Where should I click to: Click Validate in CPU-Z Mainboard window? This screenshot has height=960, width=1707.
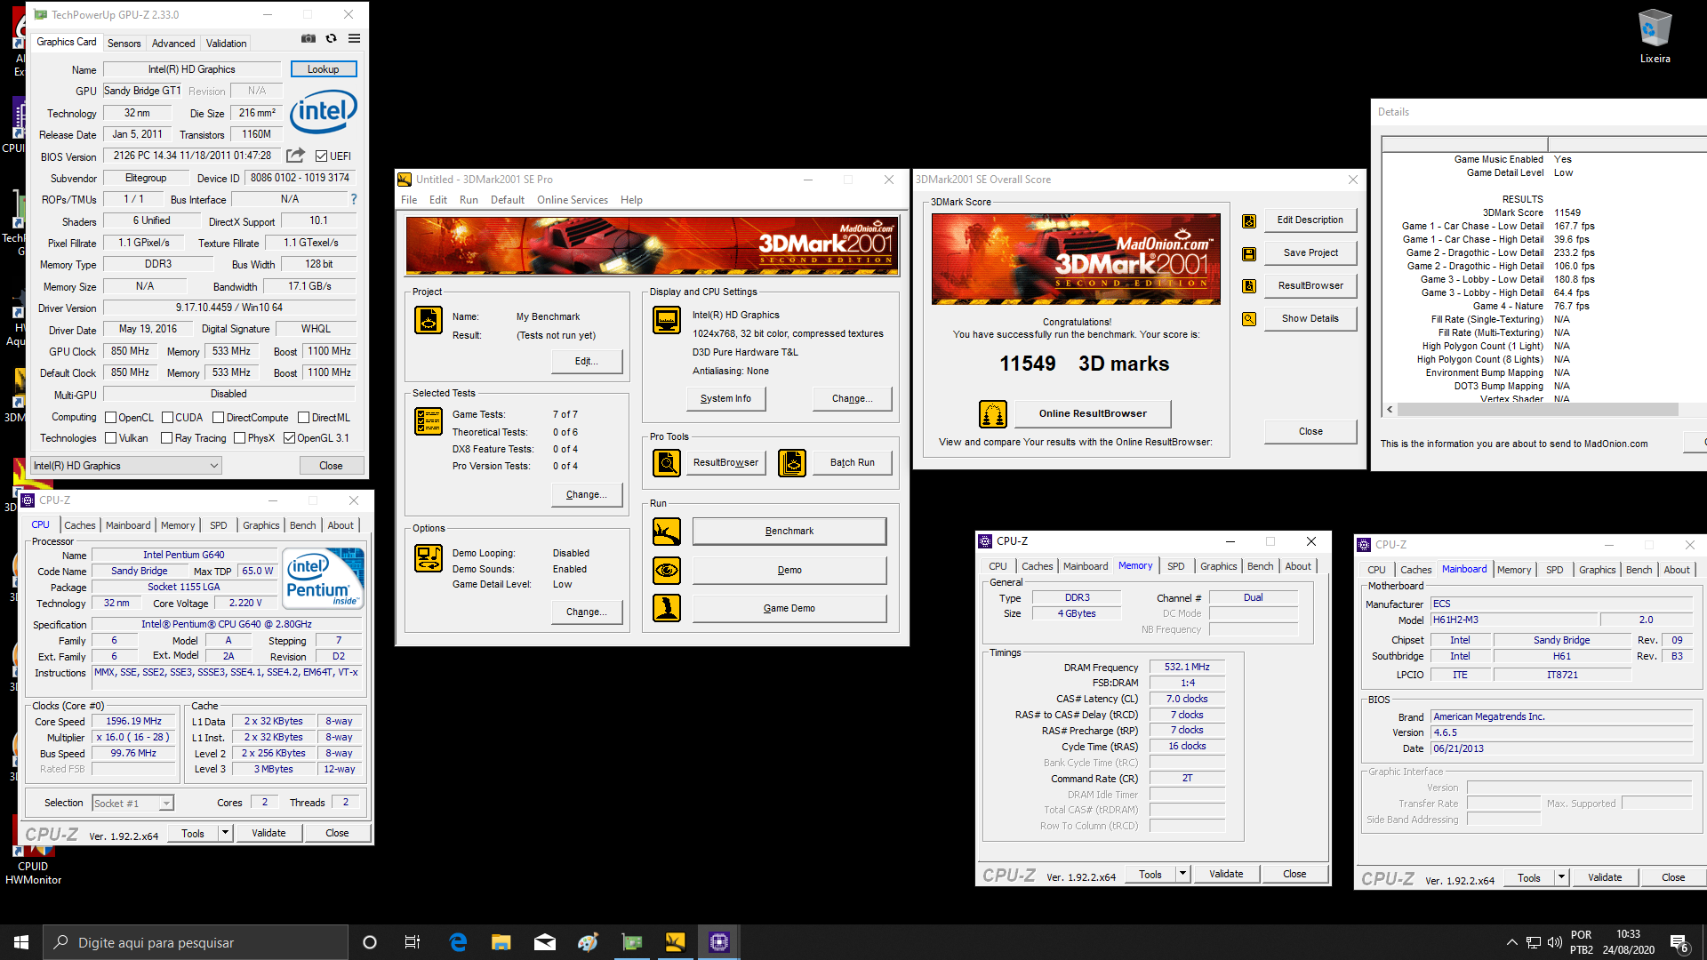1605,877
